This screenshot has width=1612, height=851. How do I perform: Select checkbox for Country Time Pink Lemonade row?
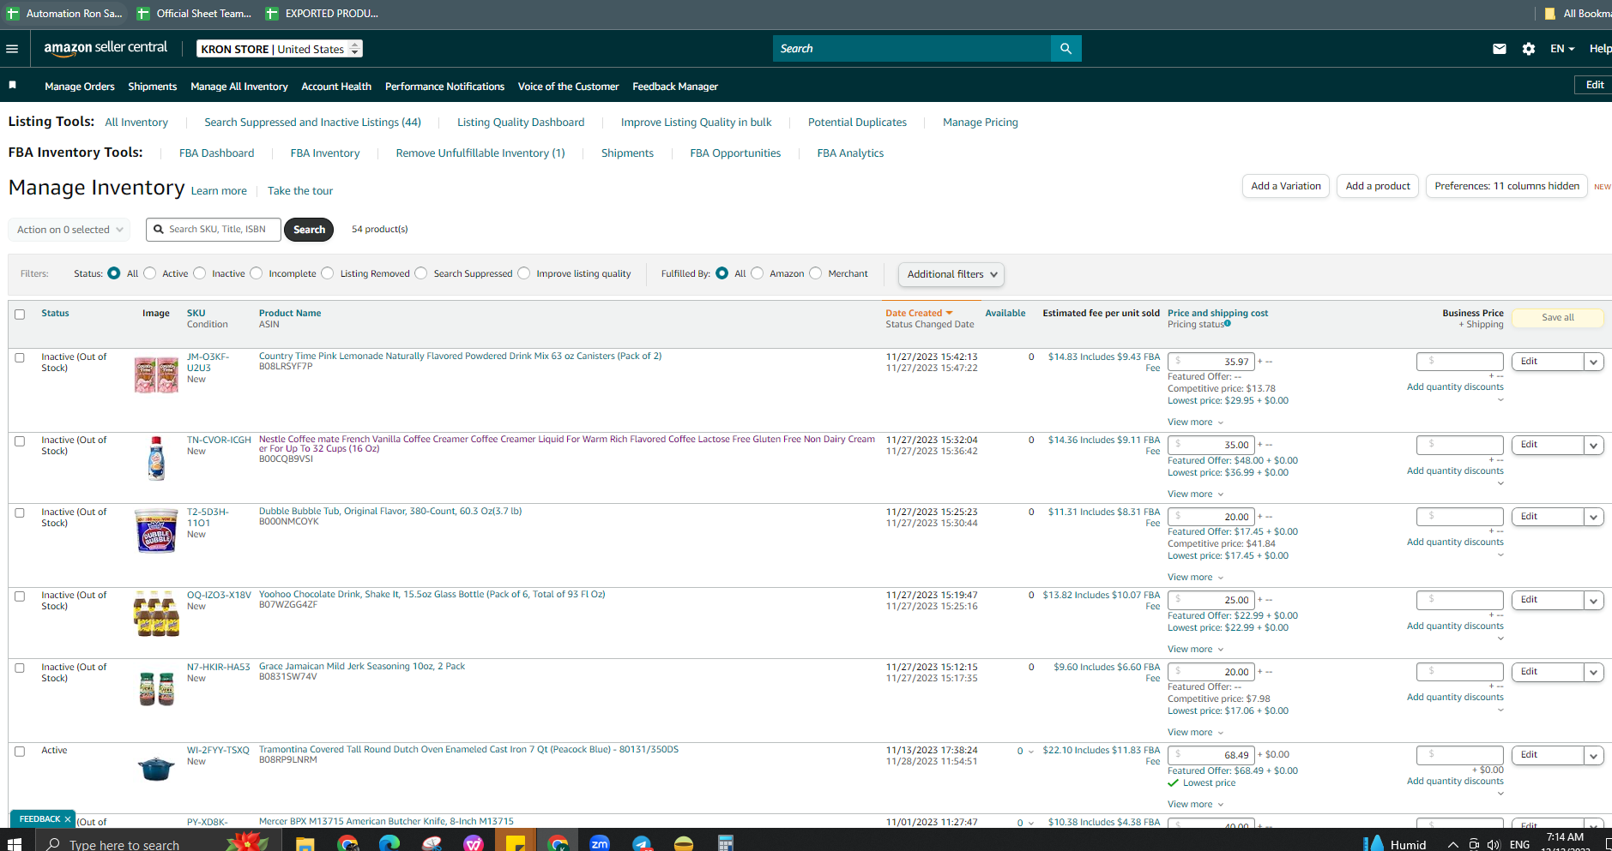point(20,358)
